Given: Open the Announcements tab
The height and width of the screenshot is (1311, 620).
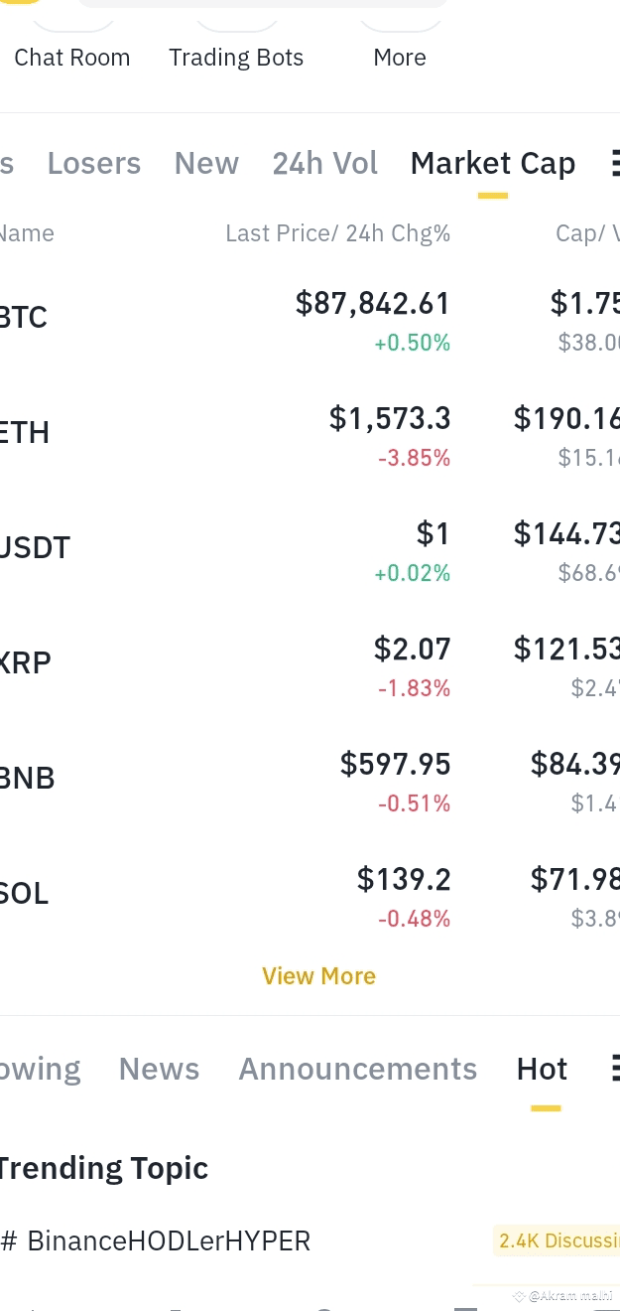Looking at the screenshot, I should coord(357,1069).
